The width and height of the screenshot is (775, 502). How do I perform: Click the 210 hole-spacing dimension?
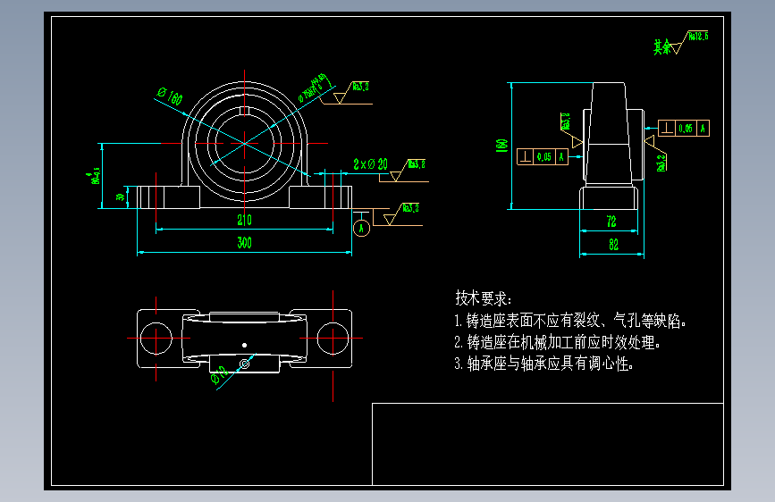click(244, 220)
